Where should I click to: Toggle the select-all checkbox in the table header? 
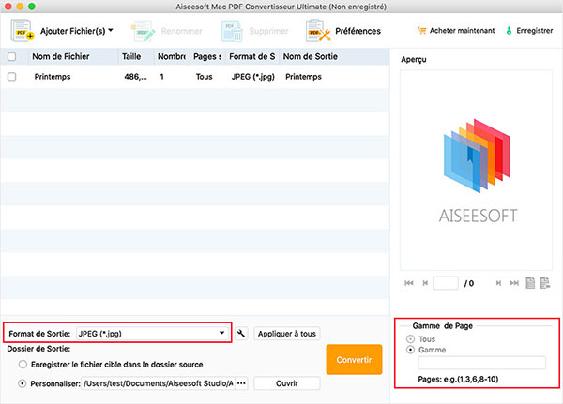pos(11,57)
